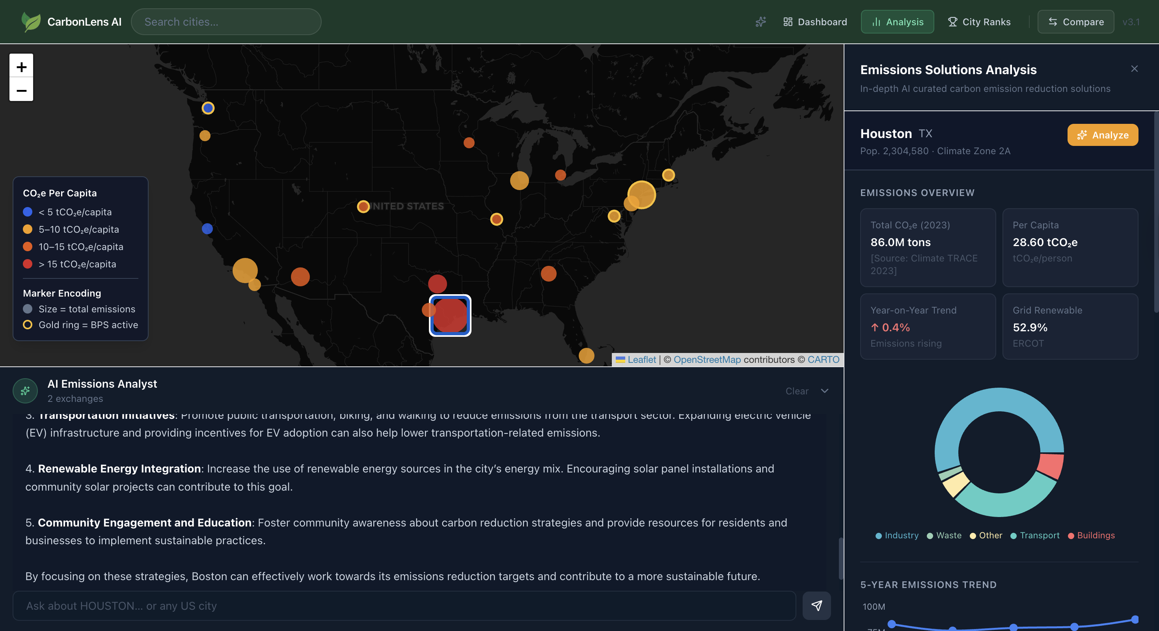
Task: Open the City Ranks tab
Action: pos(979,22)
